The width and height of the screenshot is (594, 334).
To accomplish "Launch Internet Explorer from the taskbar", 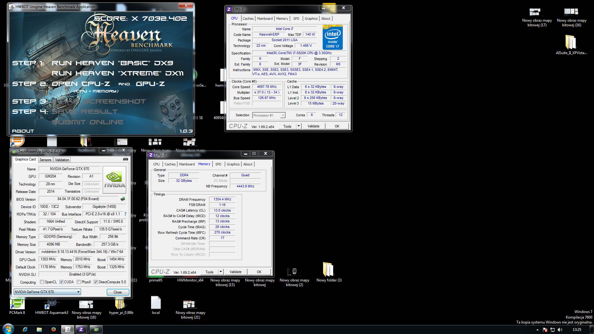I will 25,329.
